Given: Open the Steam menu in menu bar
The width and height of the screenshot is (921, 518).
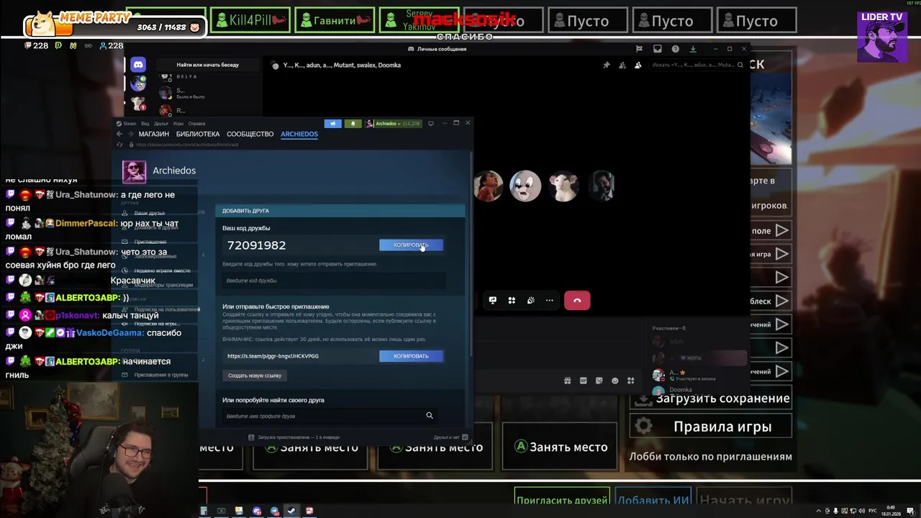Looking at the screenshot, I should (130, 124).
